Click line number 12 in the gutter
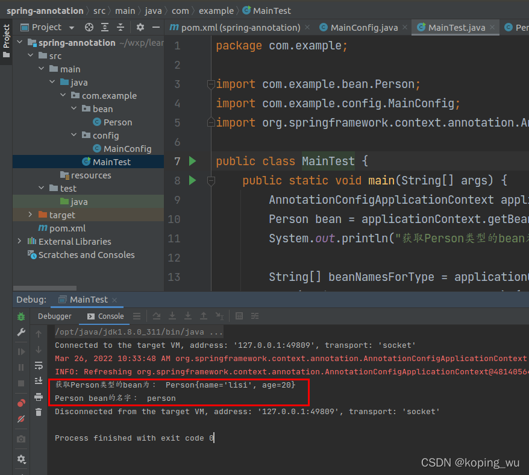 pos(174,258)
